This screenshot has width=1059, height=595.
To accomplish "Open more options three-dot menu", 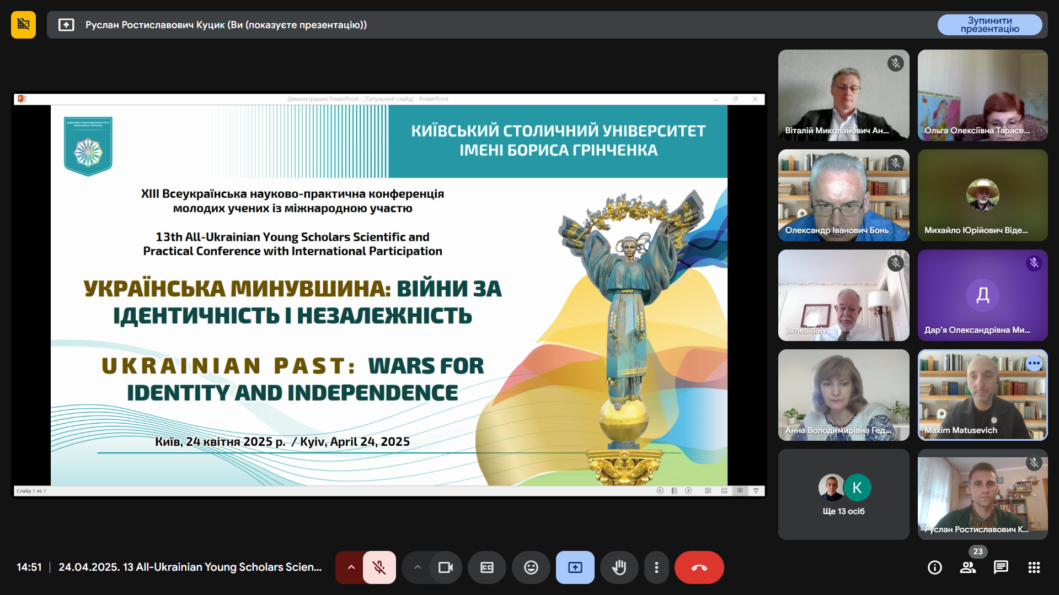I will click(x=656, y=567).
